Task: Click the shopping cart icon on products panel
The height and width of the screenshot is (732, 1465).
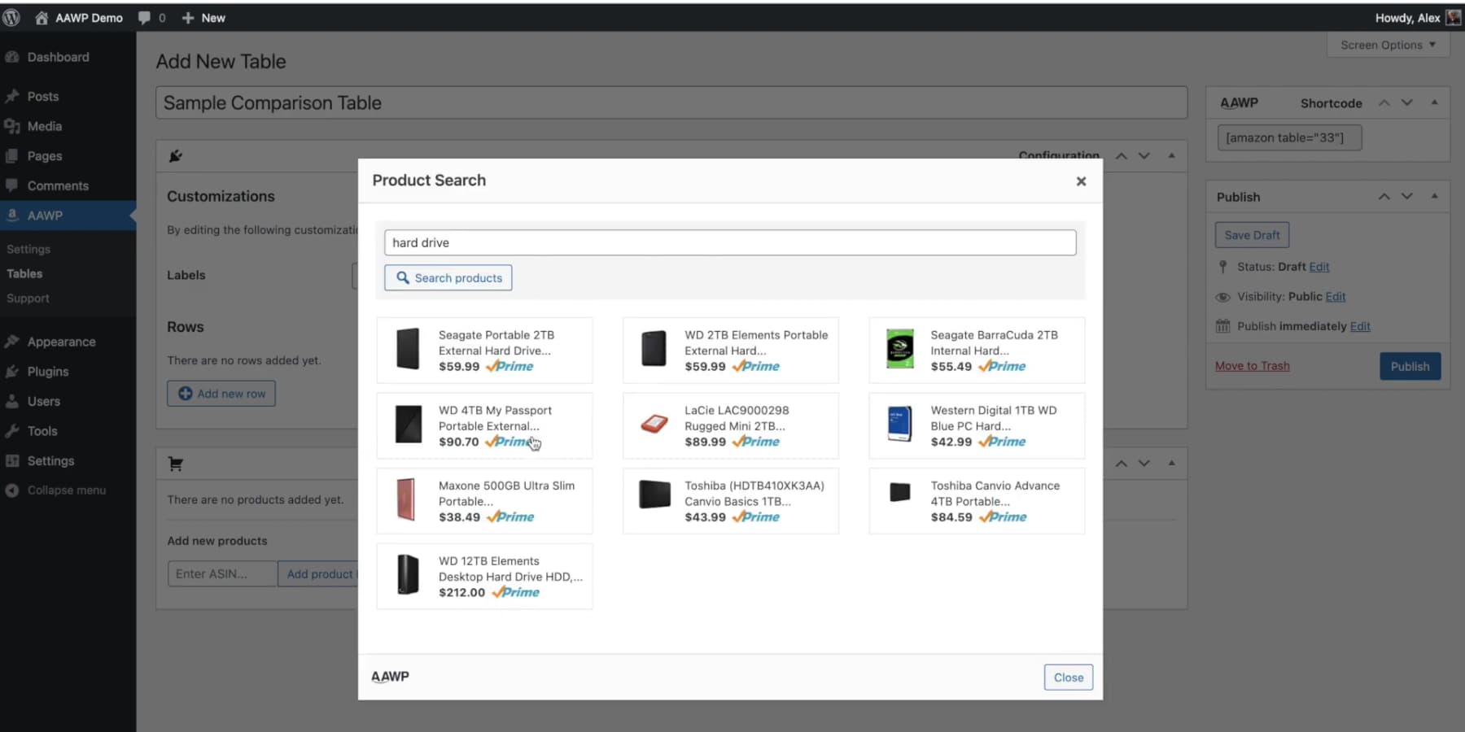Action: (x=175, y=463)
